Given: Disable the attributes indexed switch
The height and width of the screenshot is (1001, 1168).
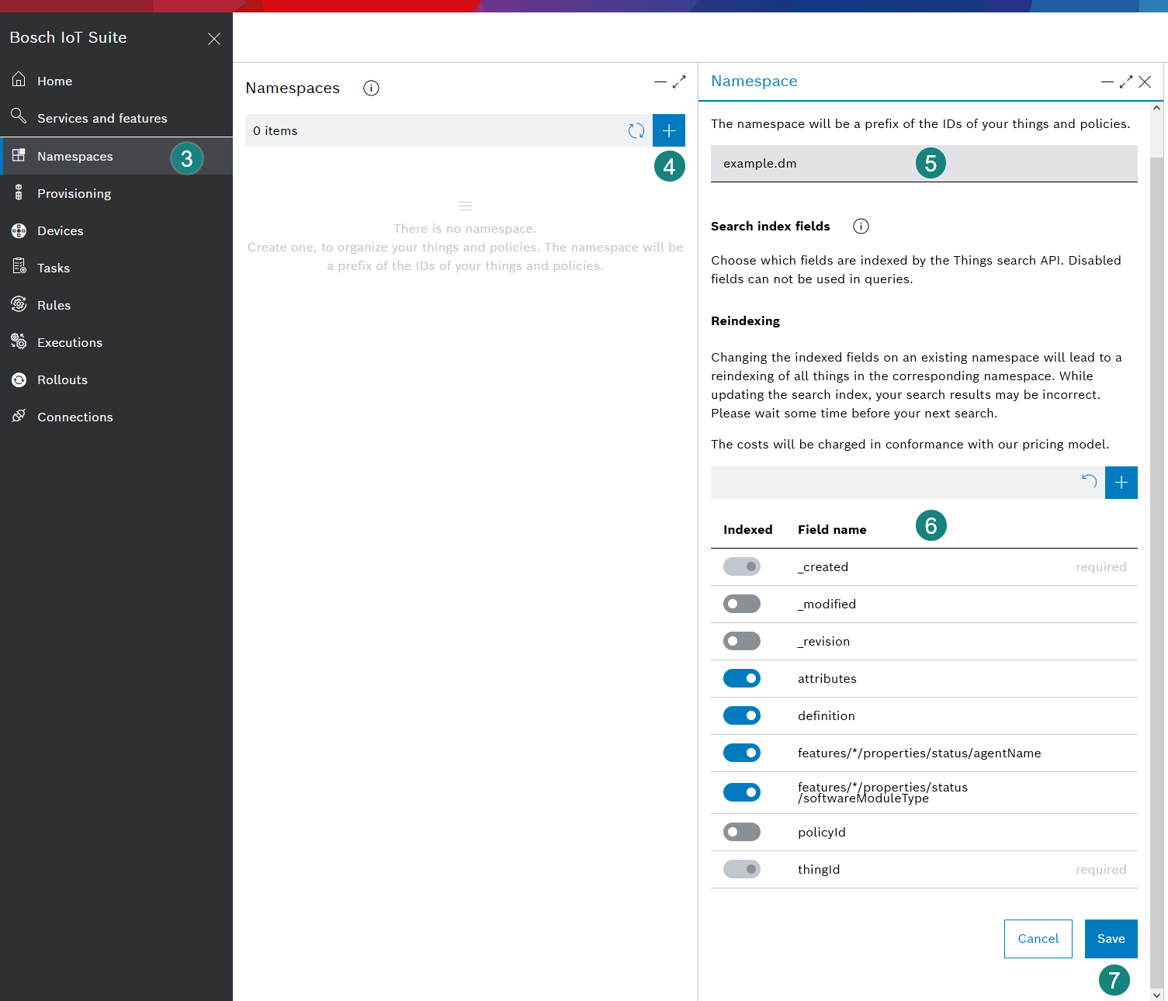Looking at the screenshot, I should 742,678.
